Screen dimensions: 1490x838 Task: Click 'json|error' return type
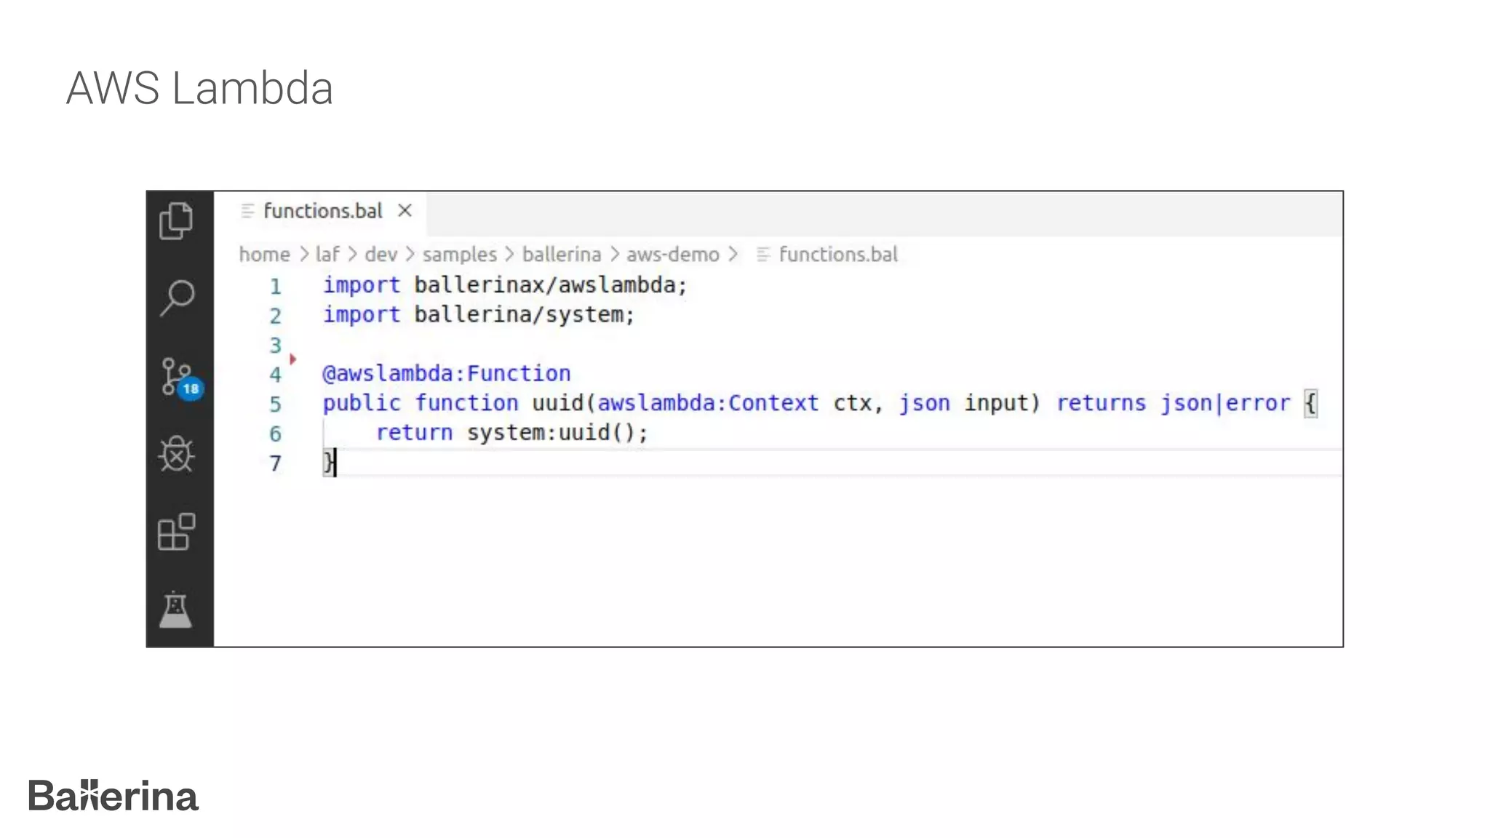tap(1225, 403)
